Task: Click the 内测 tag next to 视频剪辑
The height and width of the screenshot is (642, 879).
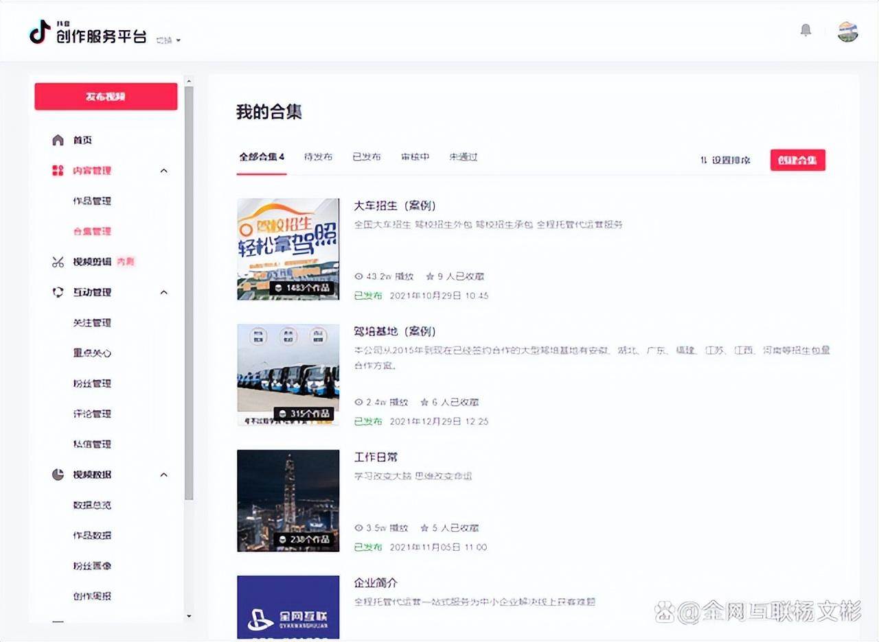Action: tap(126, 261)
